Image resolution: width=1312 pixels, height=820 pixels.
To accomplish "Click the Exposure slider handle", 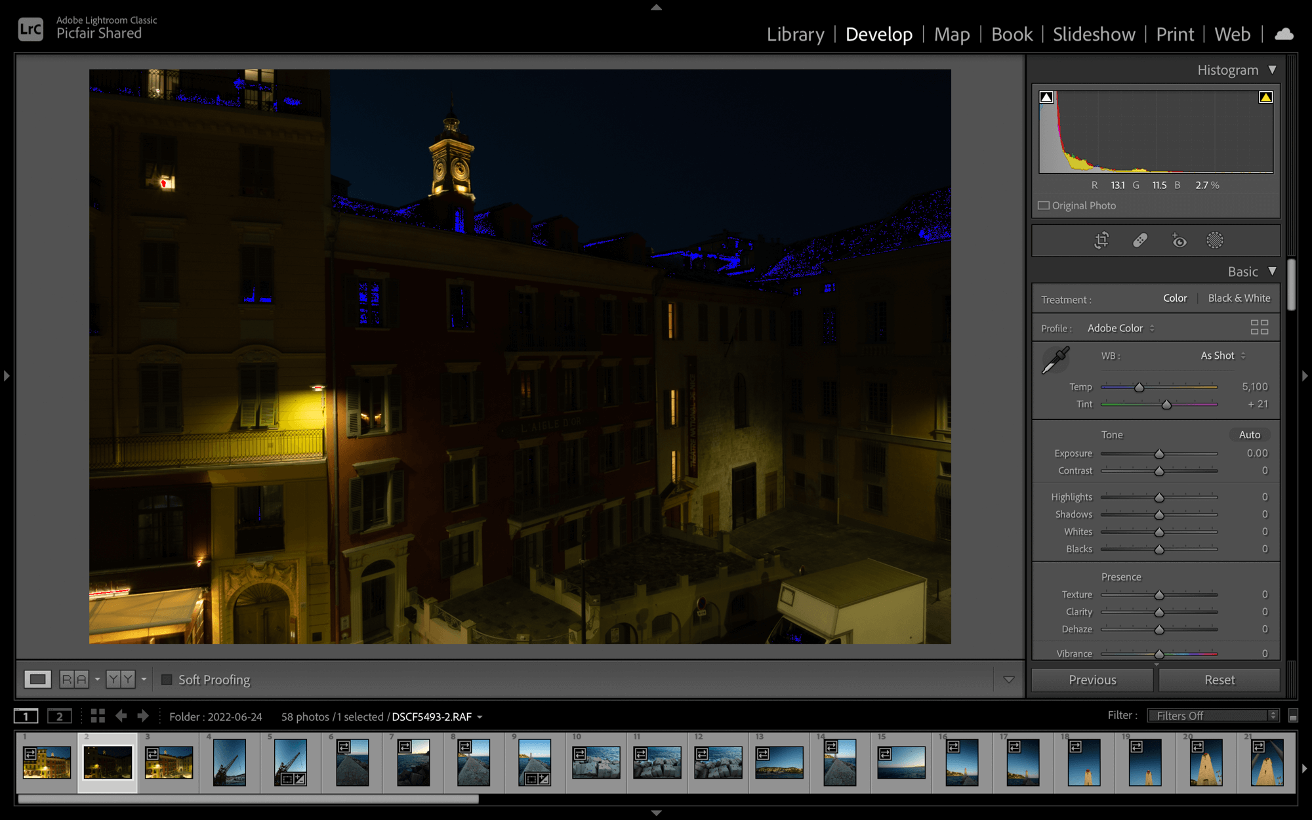I will [x=1159, y=454].
